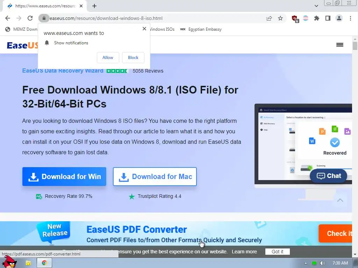Toggle the browser side panel
Image resolution: width=358 pixels, height=268 pixels.
click(x=328, y=18)
